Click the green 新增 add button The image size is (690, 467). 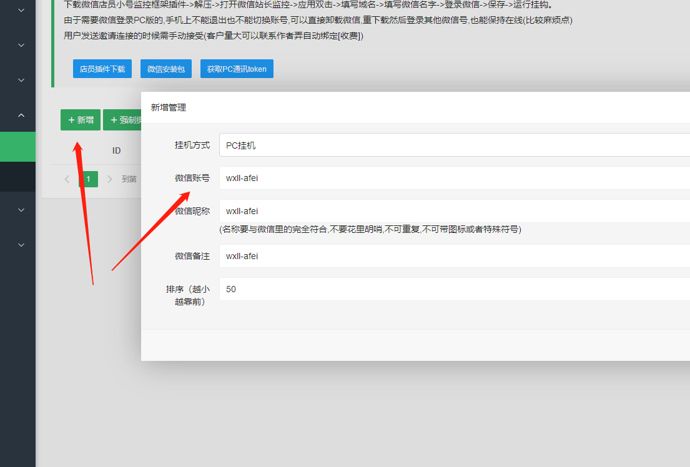tap(81, 120)
